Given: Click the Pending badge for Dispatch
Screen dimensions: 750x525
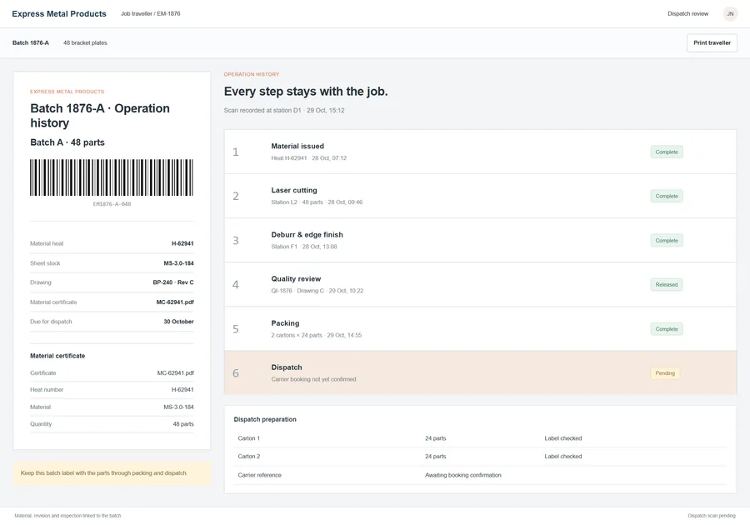Looking at the screenshot, I should point(665,373).
